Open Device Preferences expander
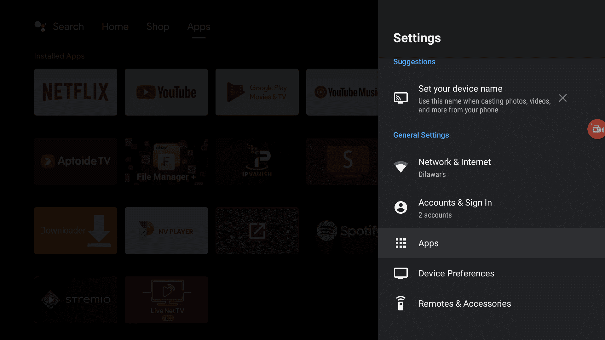605x340 pixels. [457, 274]
